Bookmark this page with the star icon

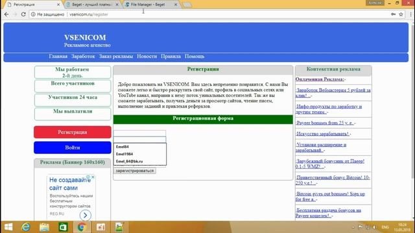pos(401,14)
